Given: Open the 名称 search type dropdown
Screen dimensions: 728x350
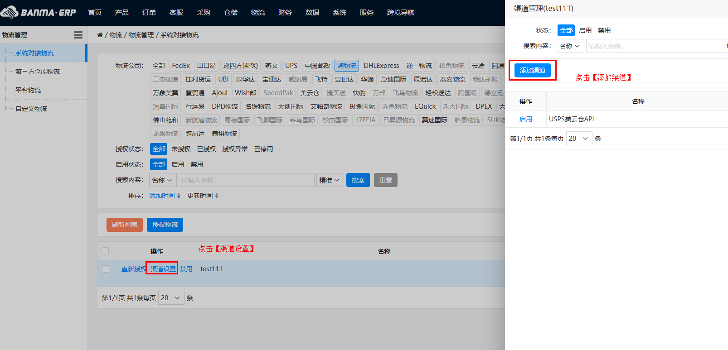Looking at the screenshot, I should [162, 180].
